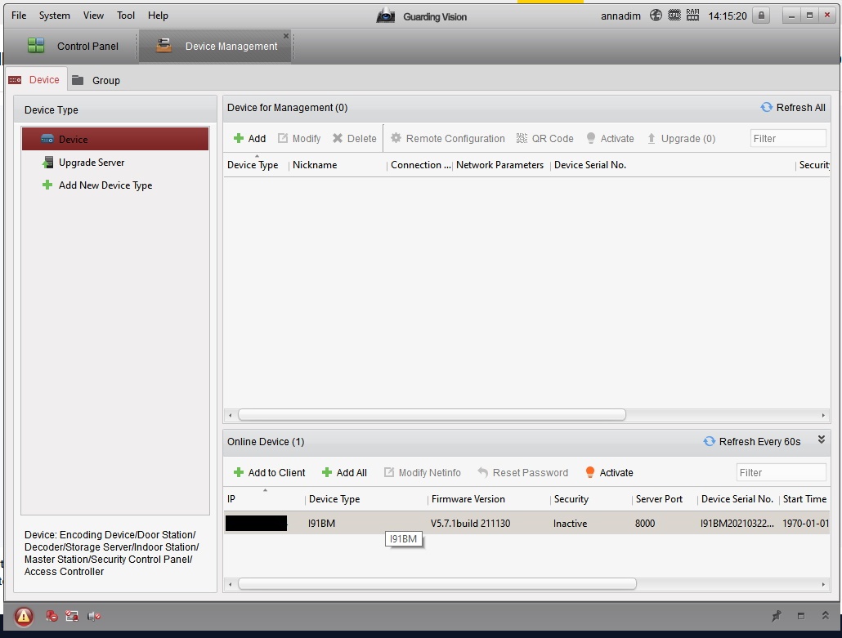Viewport: 842px width, 638px height.
Task: Click the Inactive security status cell
Action: [x=570, y=523]
